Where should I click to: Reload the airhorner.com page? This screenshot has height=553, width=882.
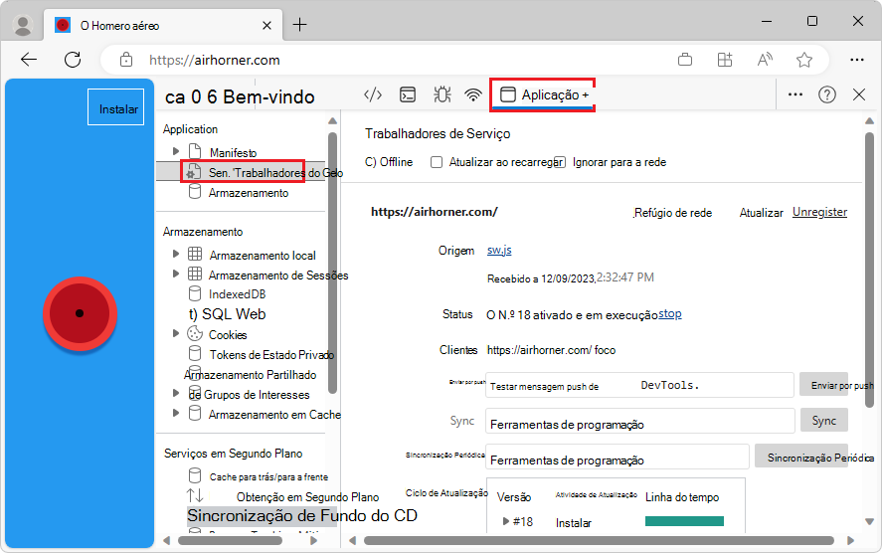tap(73, 60)
